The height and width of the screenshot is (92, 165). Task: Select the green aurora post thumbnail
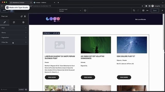(96, 45)
